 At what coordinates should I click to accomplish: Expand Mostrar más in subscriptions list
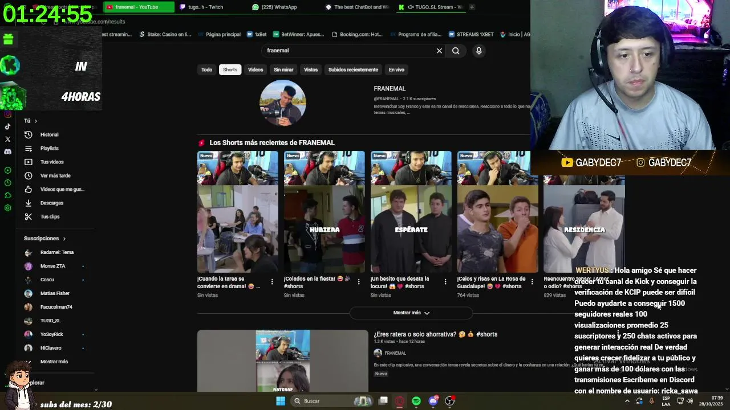(x=54, y=362)
